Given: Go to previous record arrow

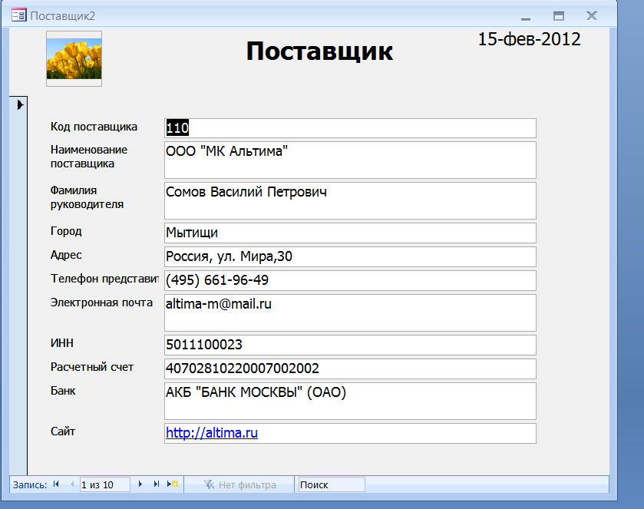Looking at the screenshot, I should click(72, 484).
